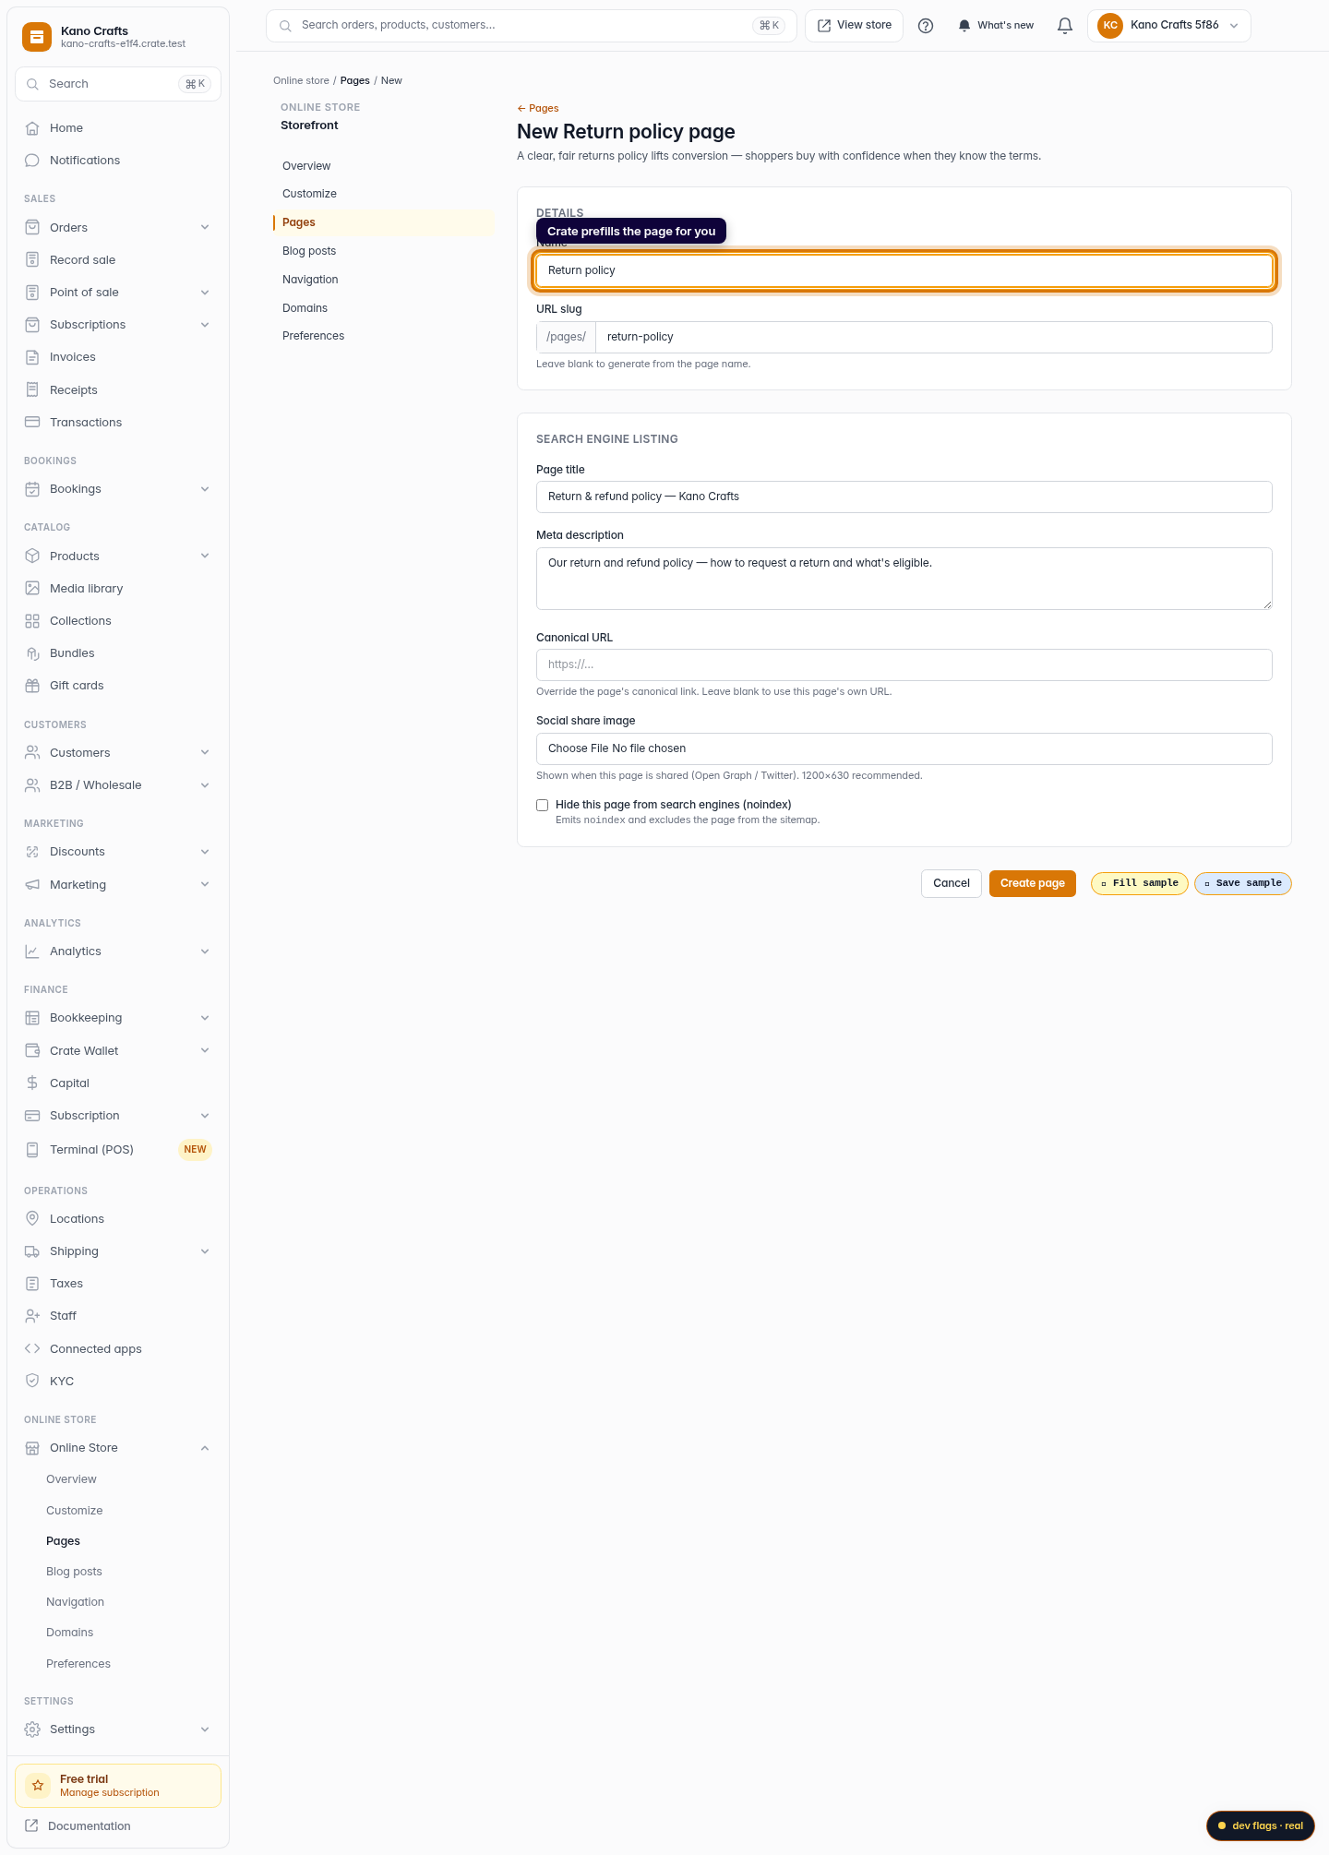Click the Cancel button
Screen dimensions: 1329x1855
point(952,883)
